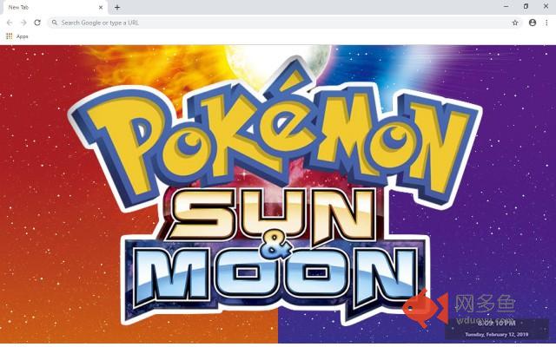Open the Apps grid icon in bookmarks bar
The height and width of the screenshot is (347, 556).
coord(10,36)
